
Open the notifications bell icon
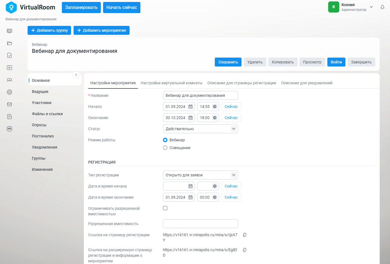[x=382, y=7]
